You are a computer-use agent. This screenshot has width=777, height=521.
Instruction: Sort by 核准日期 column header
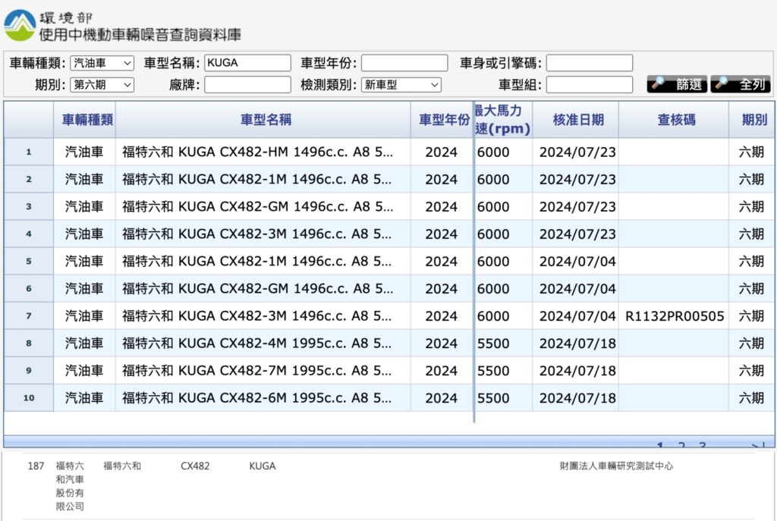[576, 119]
